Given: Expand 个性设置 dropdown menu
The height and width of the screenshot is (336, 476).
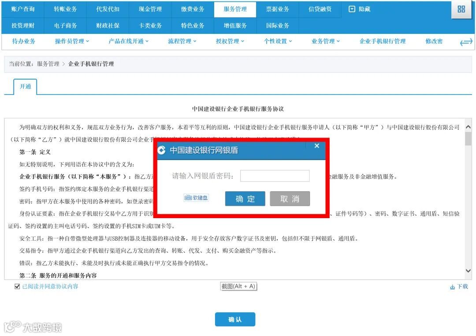Looking at the screenshot, I should point(278,41).
